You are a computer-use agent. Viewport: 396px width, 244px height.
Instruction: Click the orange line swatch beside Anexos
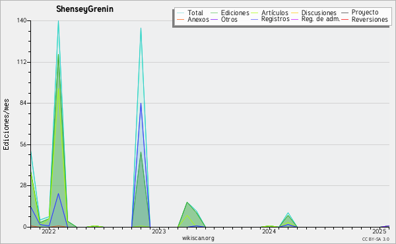(x=181, y=19)
